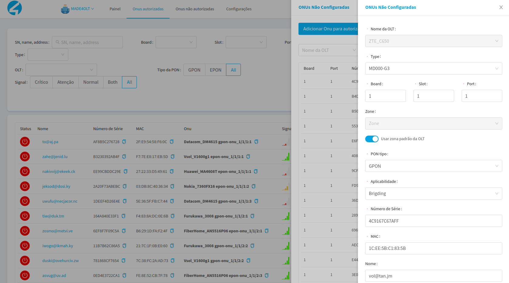Click the blue company logo
The height and width of the screenshot is (283, 509).
15,8
